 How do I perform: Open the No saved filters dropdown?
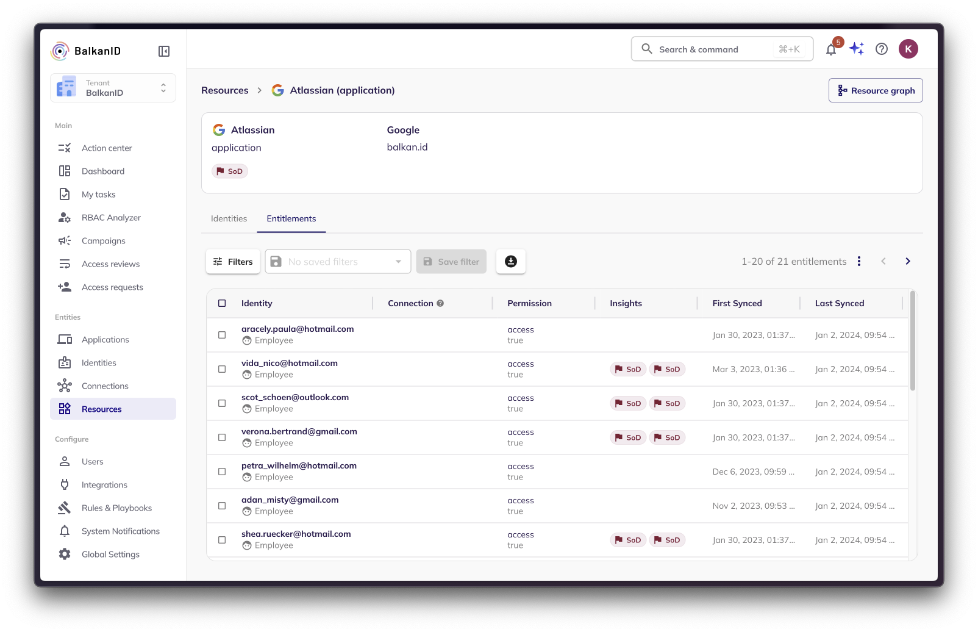[338, 262]
